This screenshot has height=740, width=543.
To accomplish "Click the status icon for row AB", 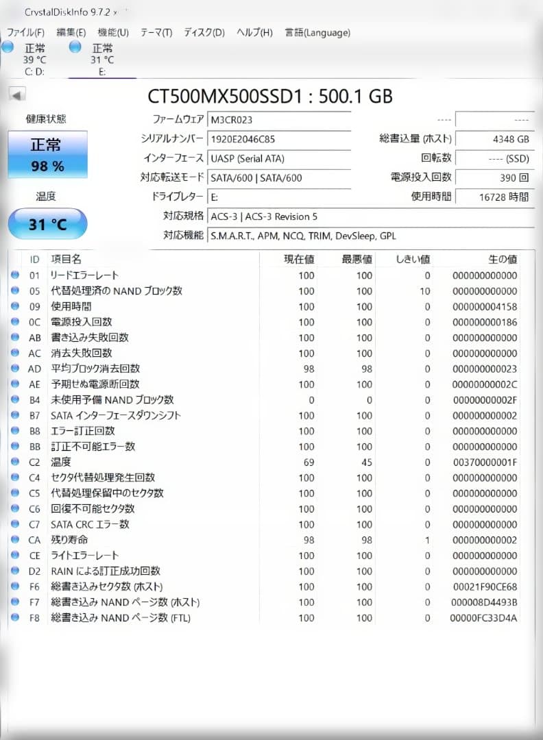I will pyautogui.click(x=15, y=337).
